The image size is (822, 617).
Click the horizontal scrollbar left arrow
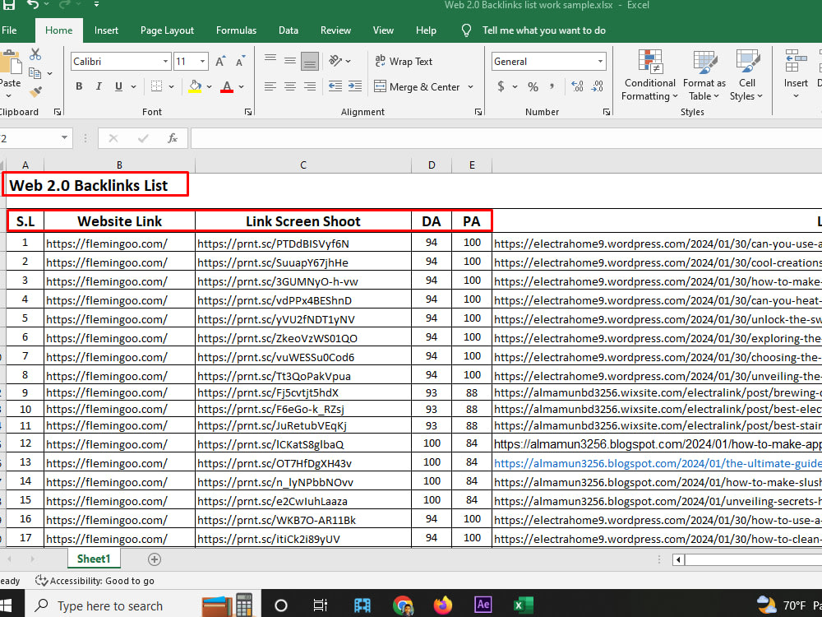pyautogui.click(x=678, y=559)
